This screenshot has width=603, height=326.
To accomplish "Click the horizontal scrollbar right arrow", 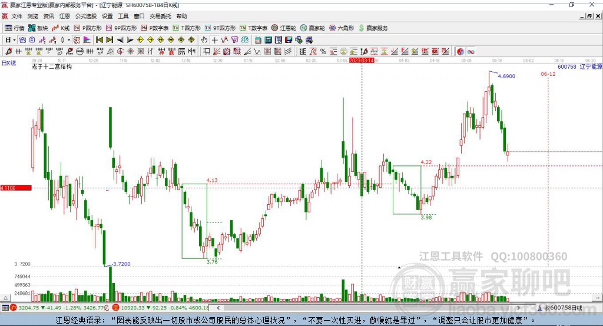I will point(518,308).
